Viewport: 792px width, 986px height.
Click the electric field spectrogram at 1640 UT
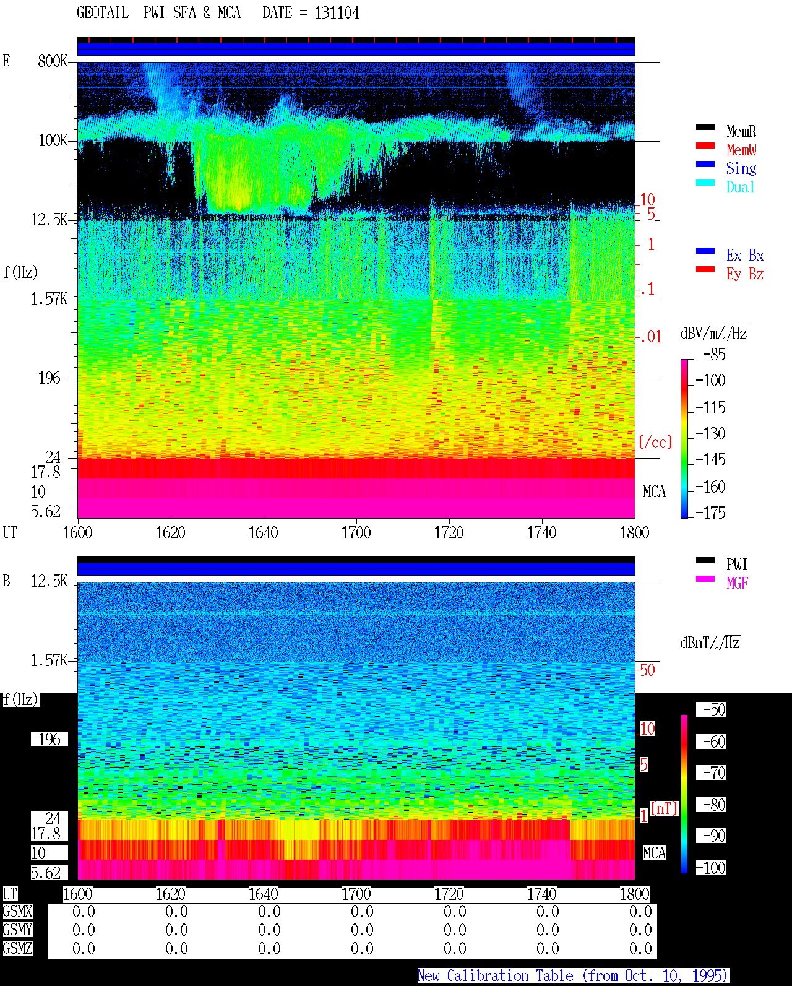(264, 290)
